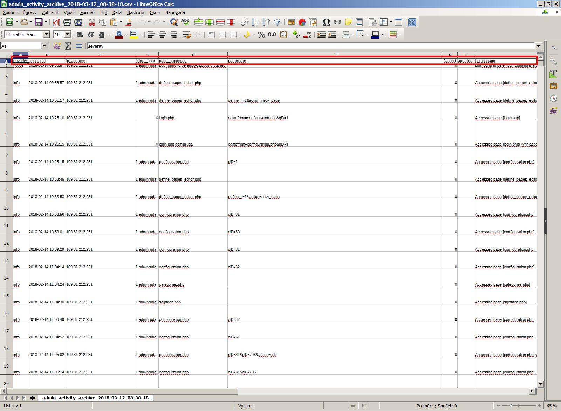Open the sidebar Navigator compass icon

point(554,99)
